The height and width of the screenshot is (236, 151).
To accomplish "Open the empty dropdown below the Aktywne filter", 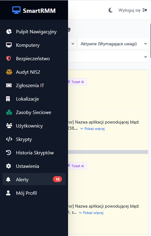I will tap(108, 57).
